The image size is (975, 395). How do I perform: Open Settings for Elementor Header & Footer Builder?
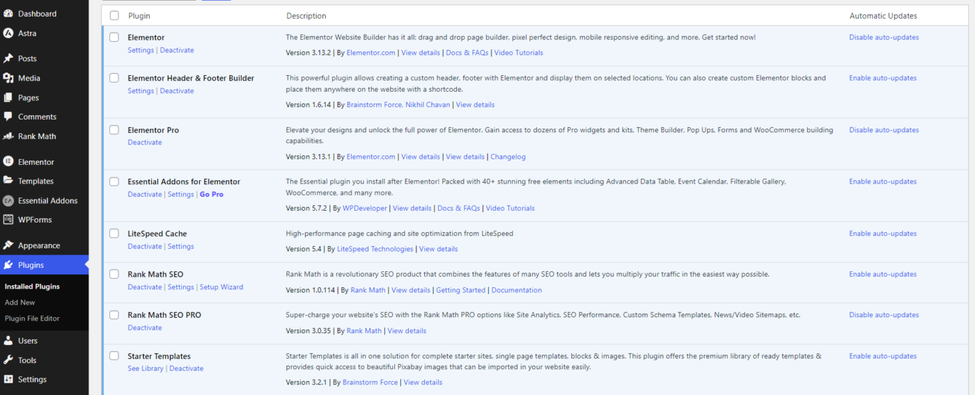tap(141, 91)
